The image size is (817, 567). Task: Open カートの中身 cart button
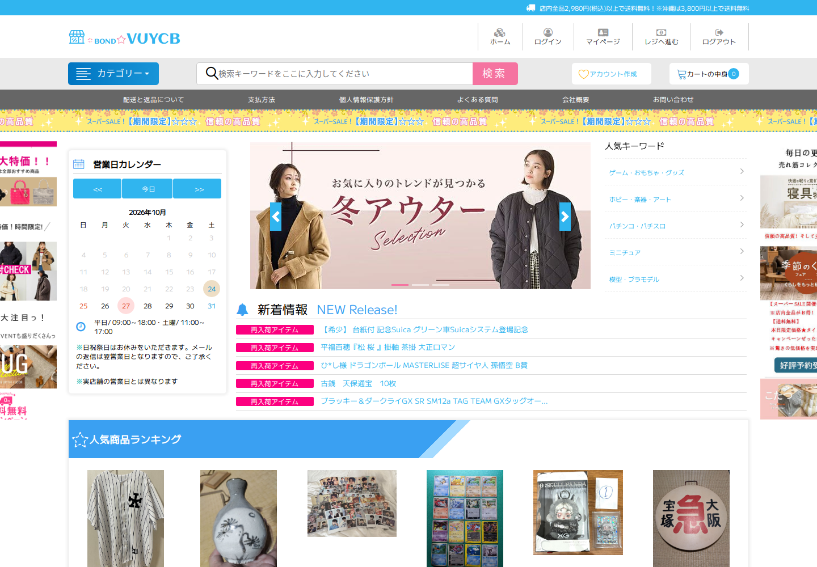click(709, 74)
